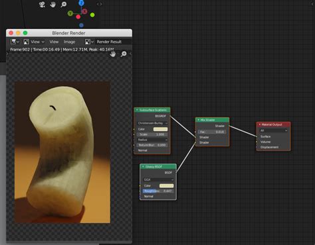The height and width of the screenshot is (245, 315).
Task: Open Christensen-Burley falloff dropdown
Action: [152, 123]
